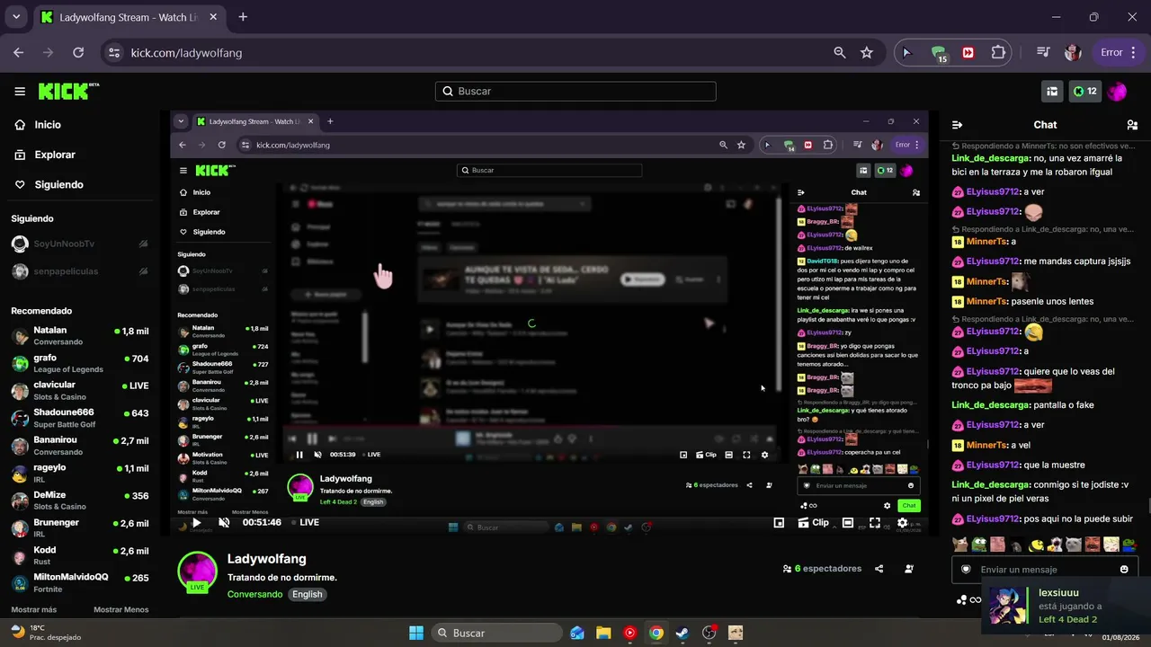The image size is (1151, 647).
Task: Open Explorar in the sidebar
Action: coord(45,155)
